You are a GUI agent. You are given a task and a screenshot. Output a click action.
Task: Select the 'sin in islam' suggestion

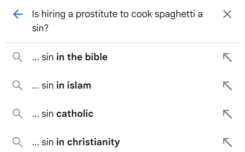(122, 85)
